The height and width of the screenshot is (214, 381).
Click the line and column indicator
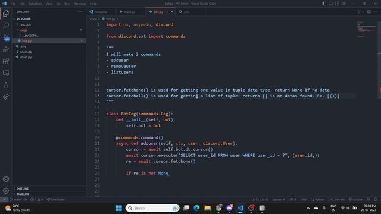click(x=260, y=200)
